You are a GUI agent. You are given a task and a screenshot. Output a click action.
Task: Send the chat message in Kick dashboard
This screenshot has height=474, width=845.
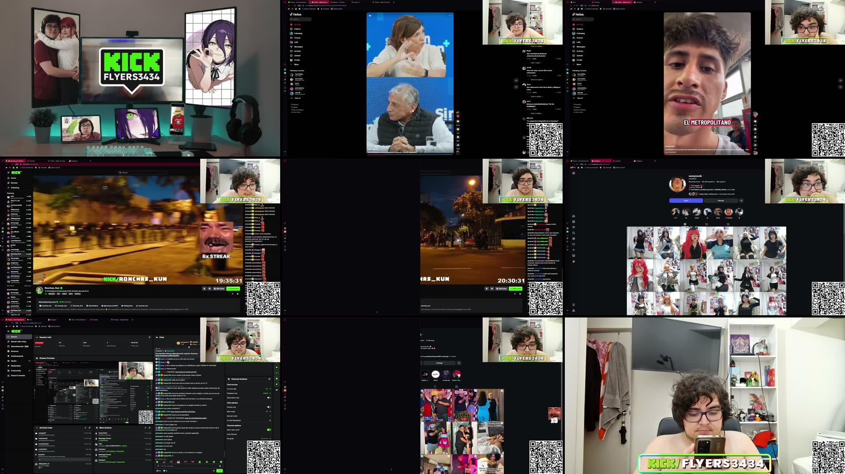[219, 470]
